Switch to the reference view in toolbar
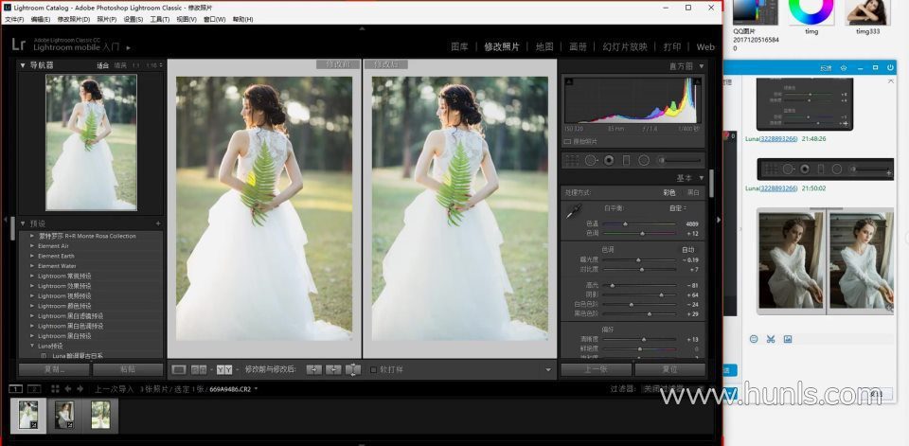 tap(199, 369)
